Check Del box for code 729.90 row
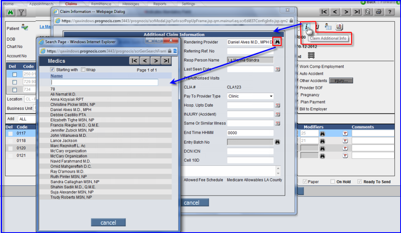Viewport: 401px width, 233px height. pyautogui.click(x=14, y=82)
